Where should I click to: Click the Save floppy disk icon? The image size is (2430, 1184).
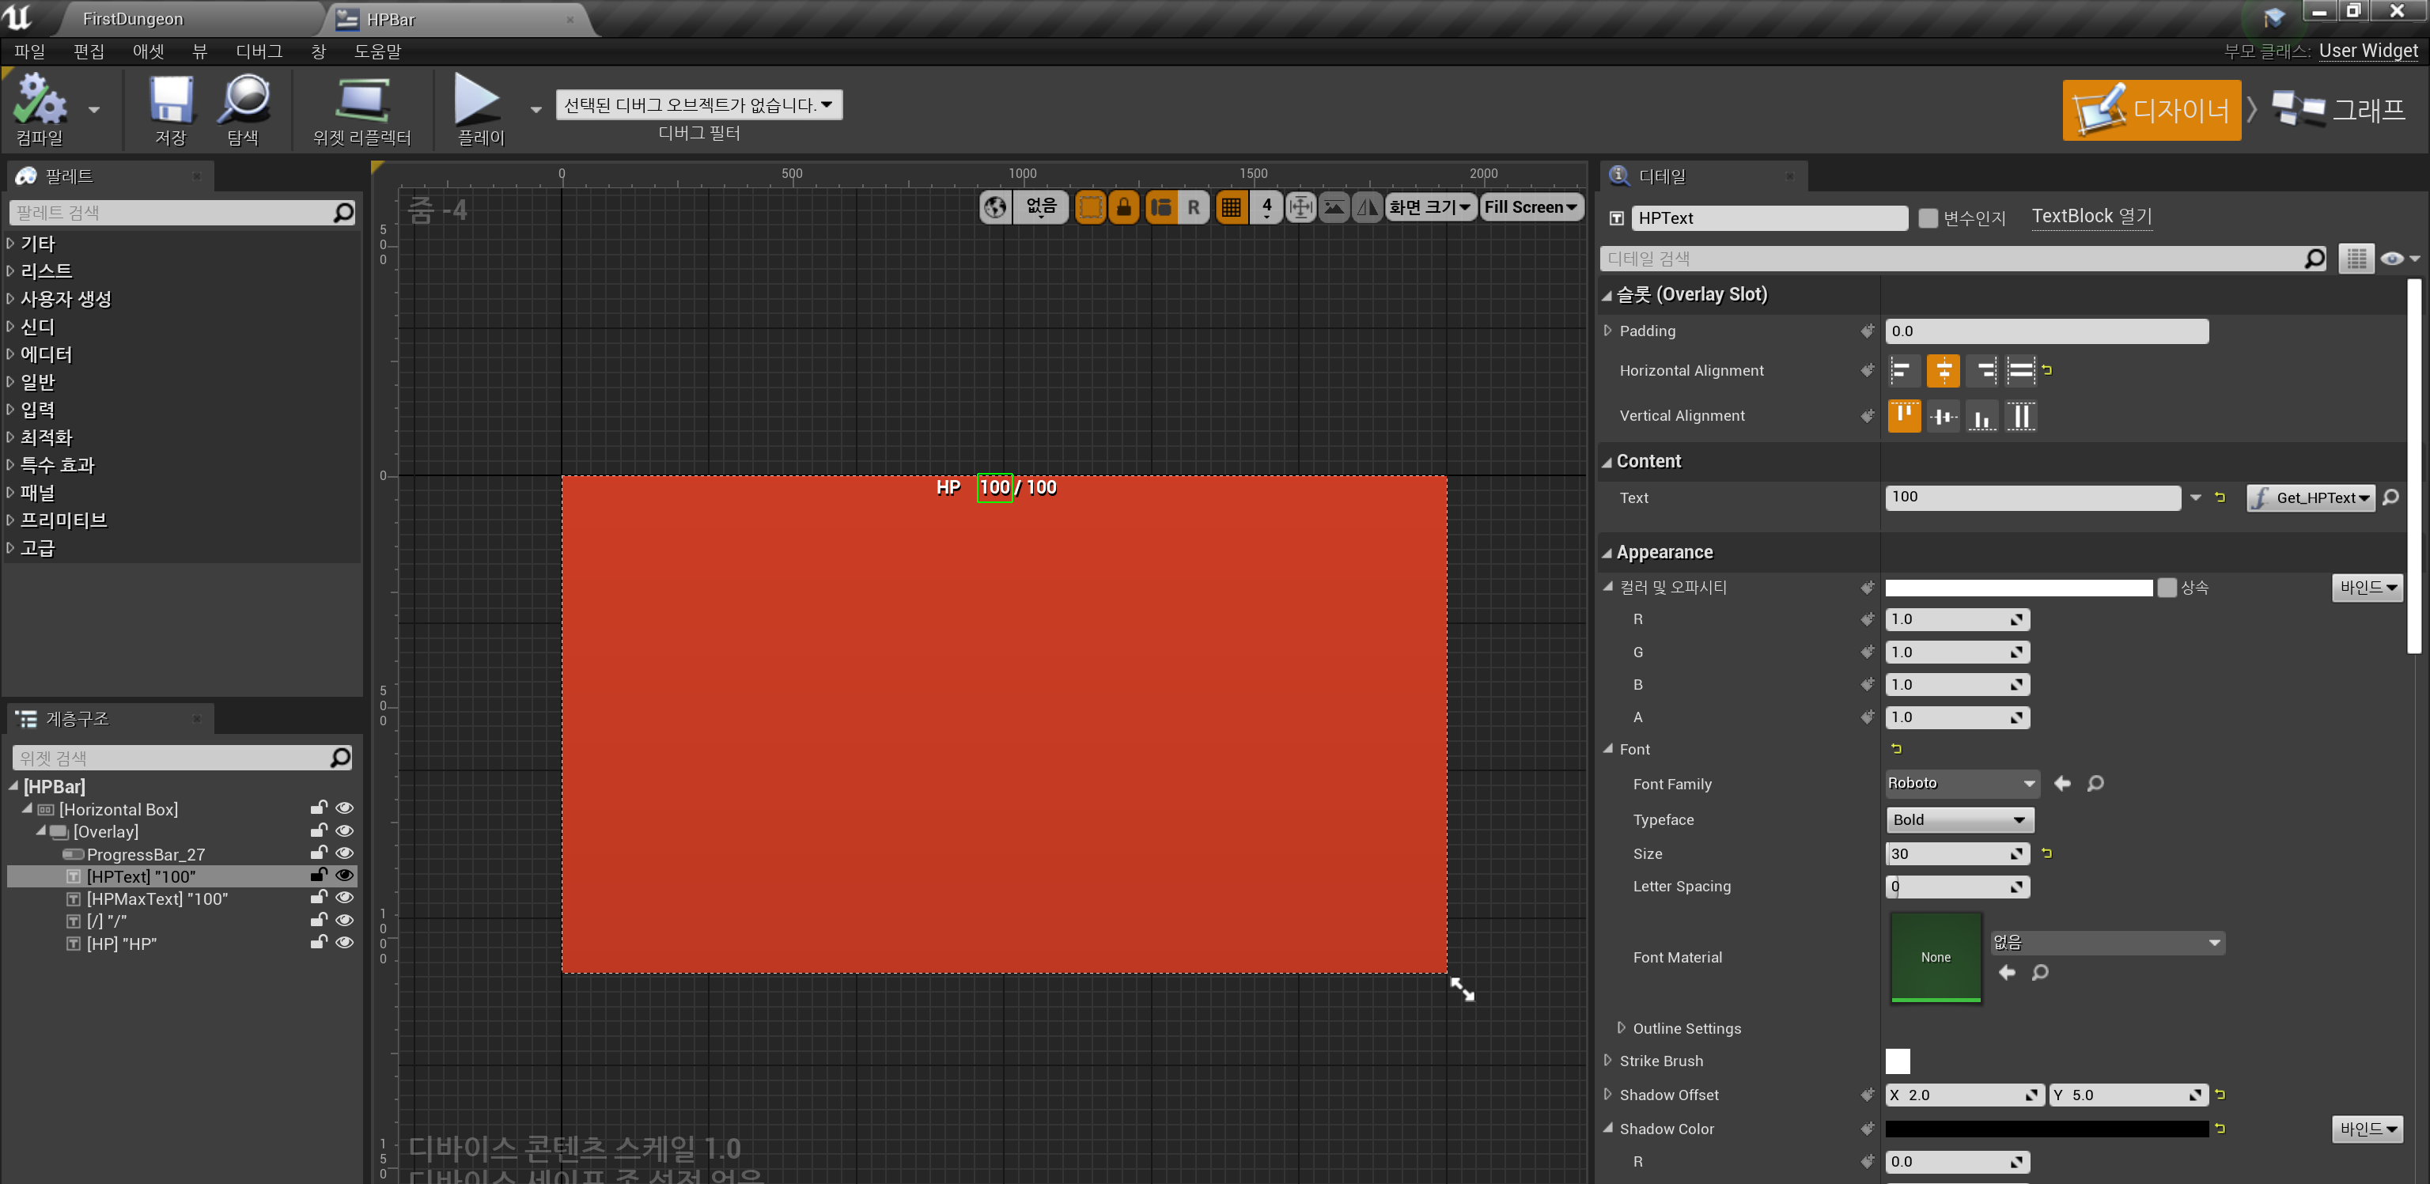[x=171, y=100]
